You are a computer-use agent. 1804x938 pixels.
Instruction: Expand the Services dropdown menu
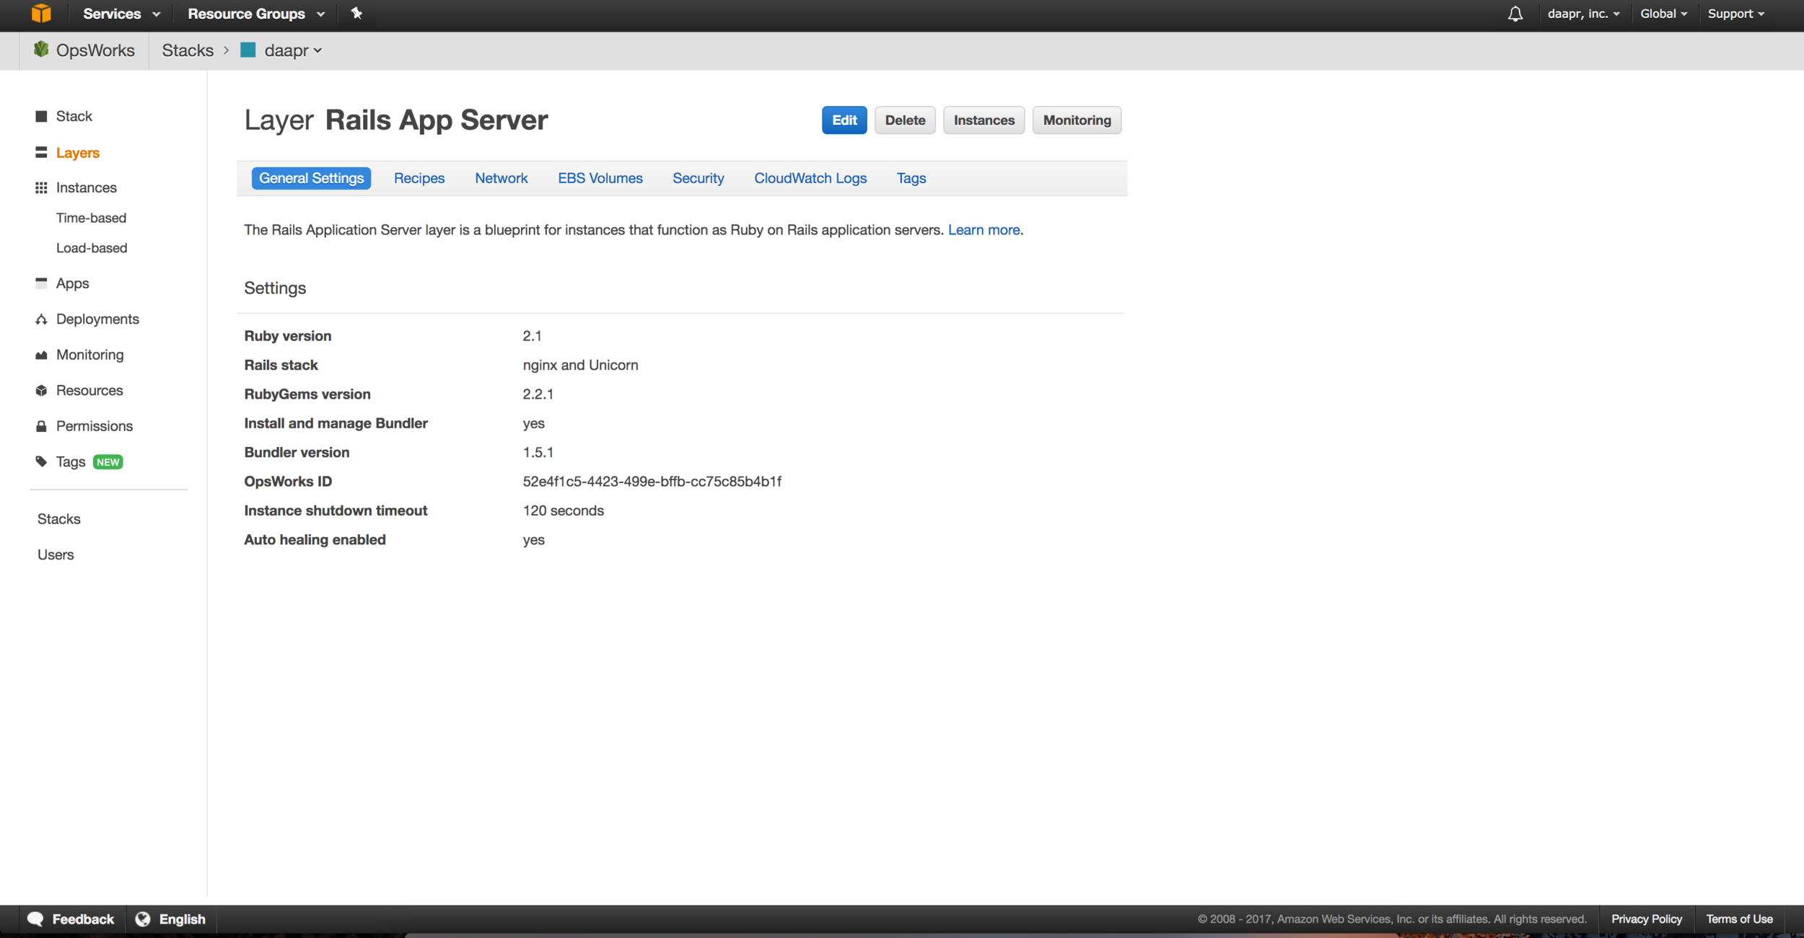point(121,14)
